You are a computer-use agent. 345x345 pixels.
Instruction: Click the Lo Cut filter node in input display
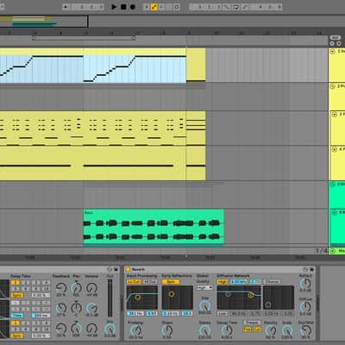tap(137, 297)
